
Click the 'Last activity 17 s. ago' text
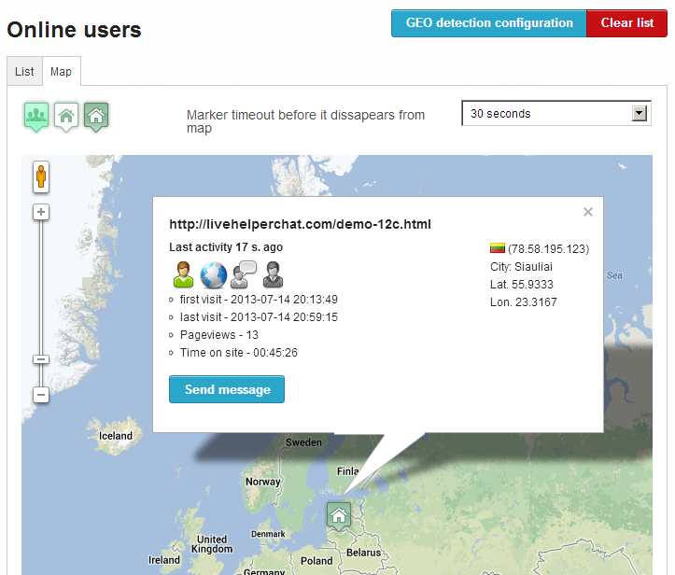[x=226, y=247]
